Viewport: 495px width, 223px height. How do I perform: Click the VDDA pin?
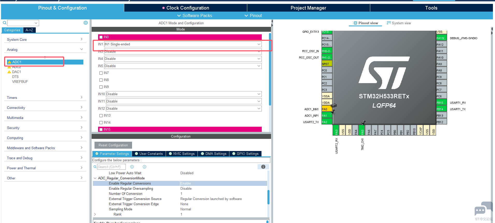coord(327,103)
